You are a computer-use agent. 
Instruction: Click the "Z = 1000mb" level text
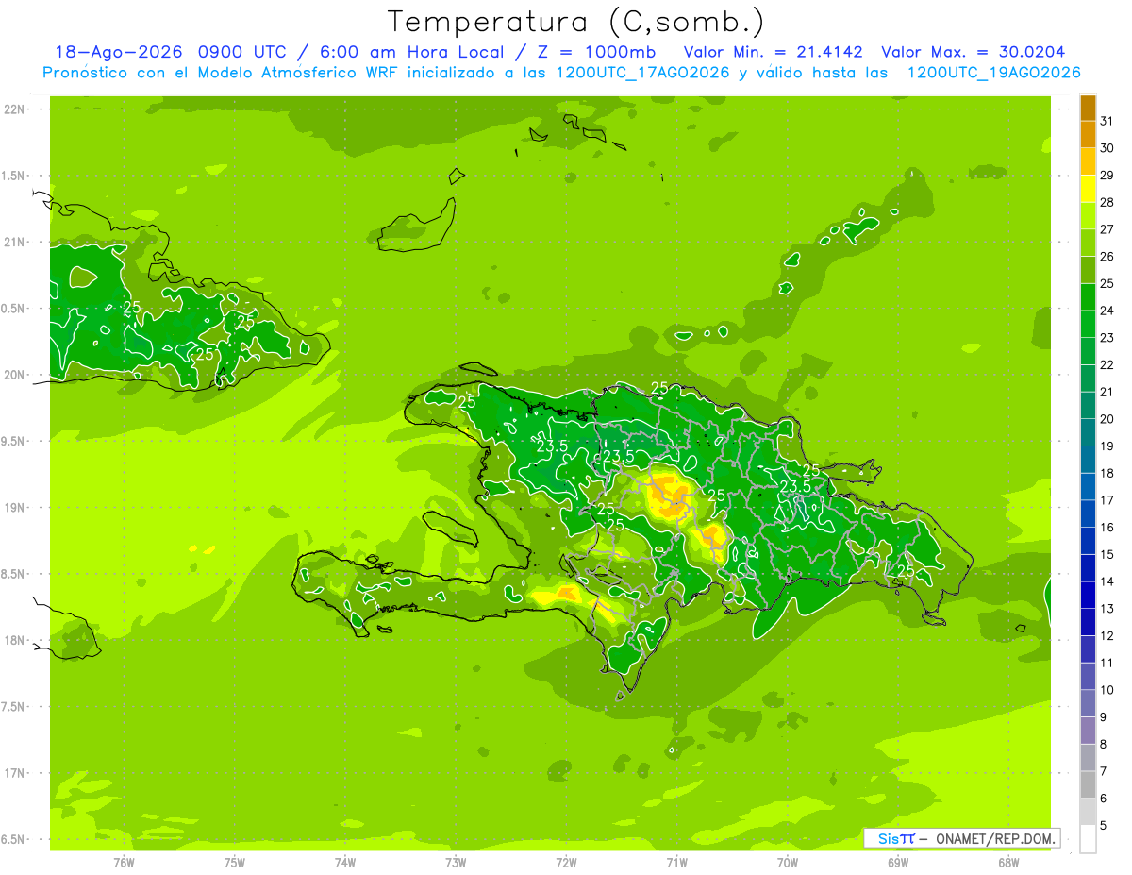pos(595,52)
